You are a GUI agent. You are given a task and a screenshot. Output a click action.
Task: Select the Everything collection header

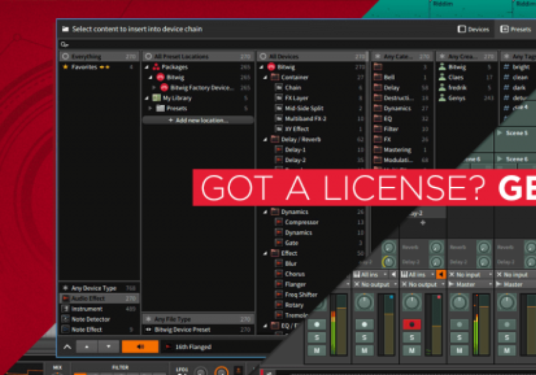(x=99, y=56)
